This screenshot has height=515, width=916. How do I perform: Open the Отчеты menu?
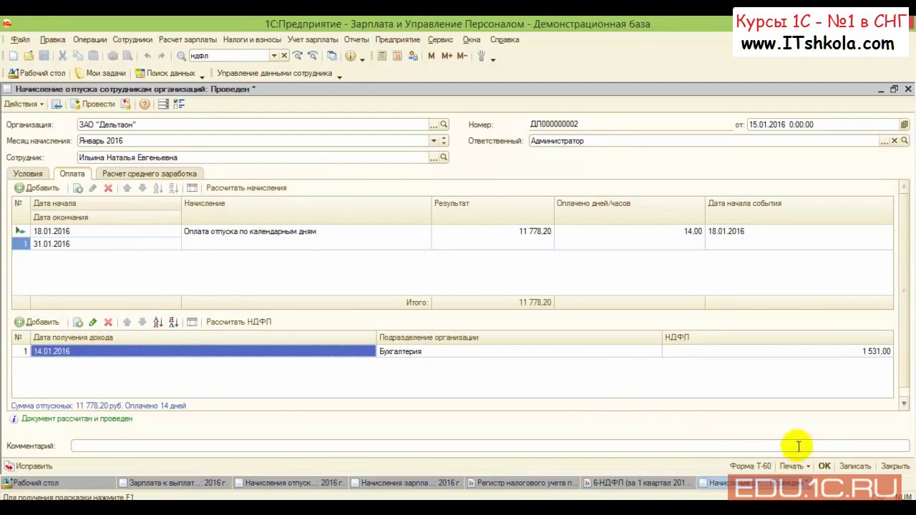click(356, 40)
